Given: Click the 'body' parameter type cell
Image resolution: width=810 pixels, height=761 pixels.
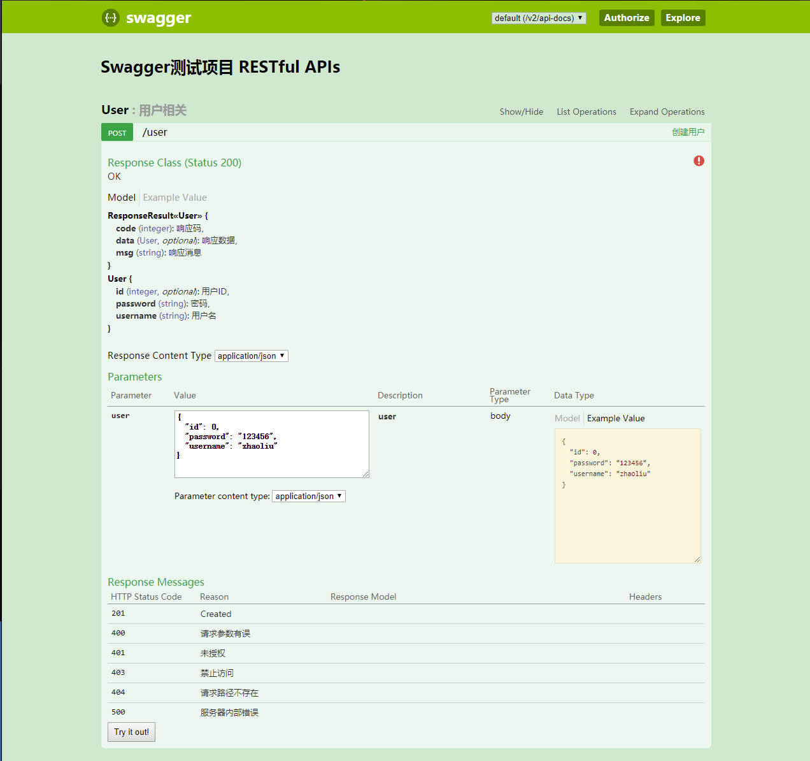Looking at the screenshot, I should [501, 416].
